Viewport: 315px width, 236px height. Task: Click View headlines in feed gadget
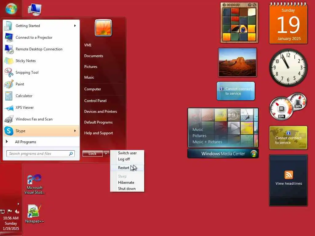pos(289,183)
